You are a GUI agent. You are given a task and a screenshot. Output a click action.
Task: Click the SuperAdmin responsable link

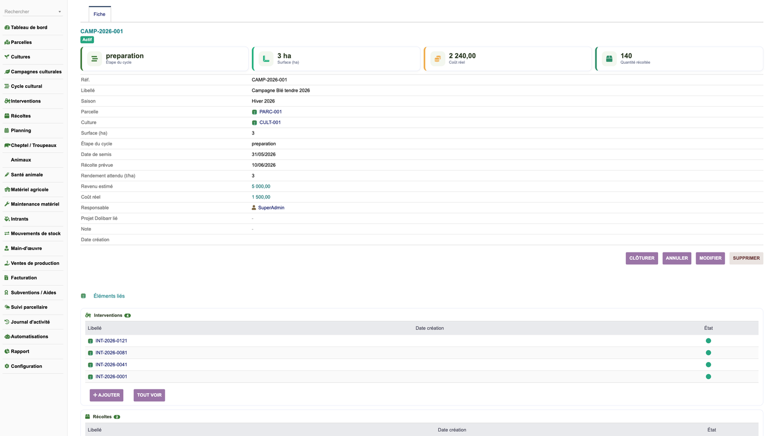click(x=271, y=208)
